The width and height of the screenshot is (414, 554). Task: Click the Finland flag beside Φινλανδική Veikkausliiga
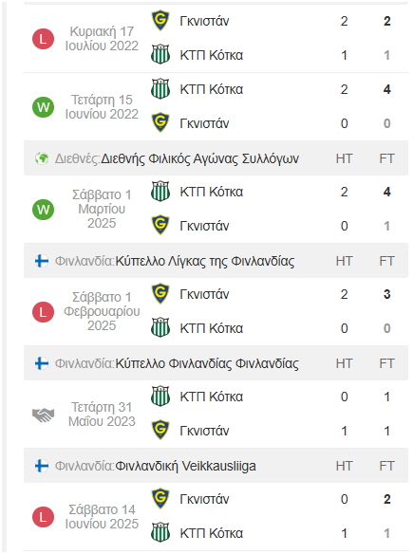[42, 466]
